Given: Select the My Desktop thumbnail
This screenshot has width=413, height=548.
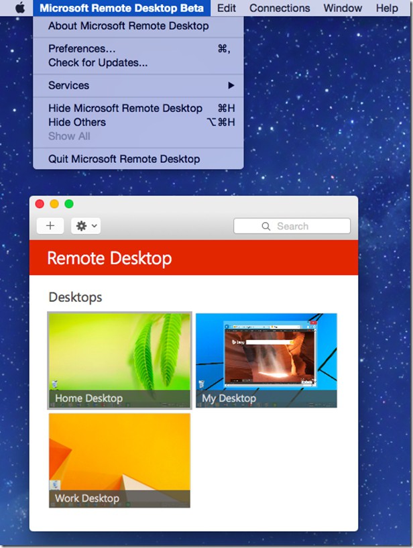Looking at the screenshot, I should click(x=266, y=360).
